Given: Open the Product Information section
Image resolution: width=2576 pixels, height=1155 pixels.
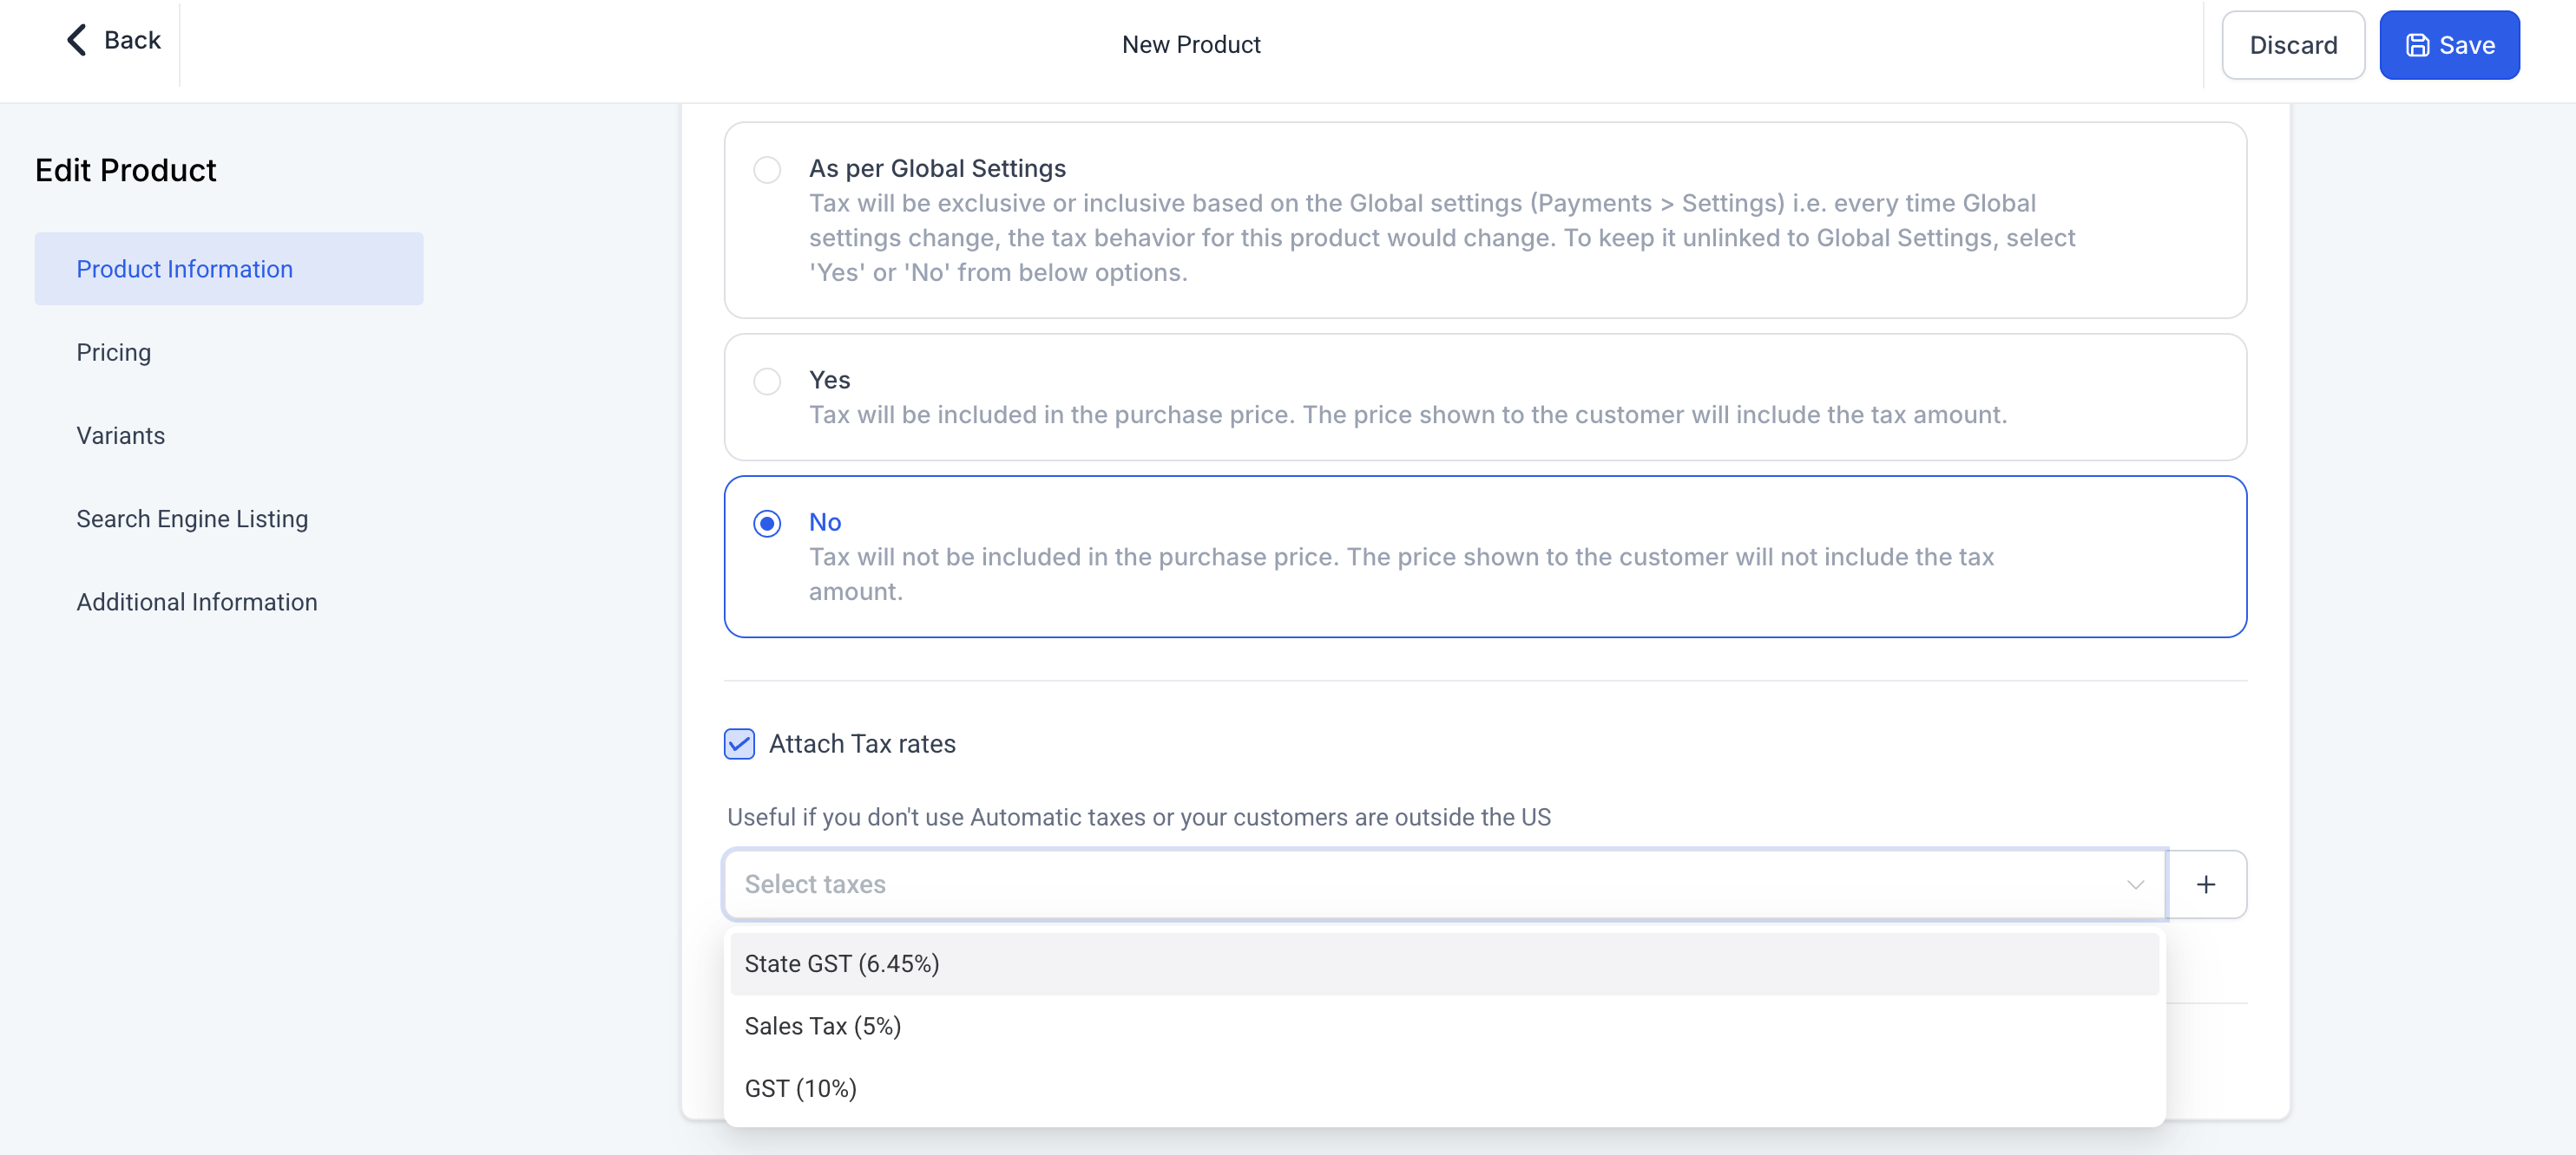Looking at the screenshot, I should click(185, 269).
